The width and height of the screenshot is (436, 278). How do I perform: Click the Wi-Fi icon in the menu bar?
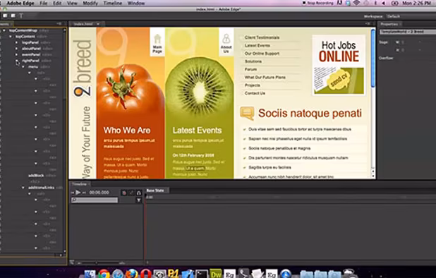coord(357,3)
